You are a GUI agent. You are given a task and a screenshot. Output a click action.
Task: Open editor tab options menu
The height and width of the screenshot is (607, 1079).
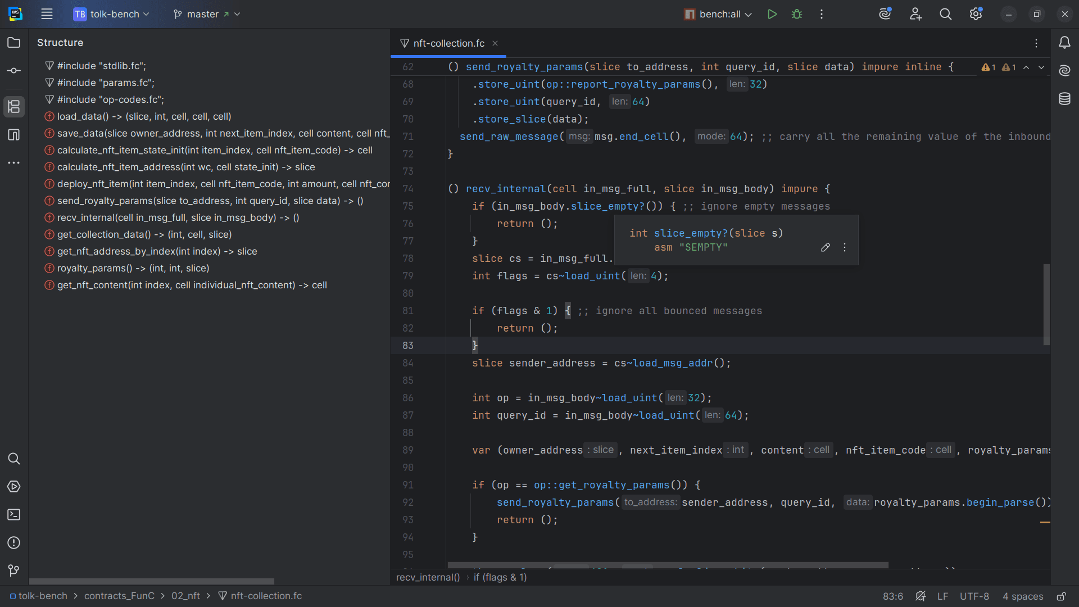coord(1037,43)
